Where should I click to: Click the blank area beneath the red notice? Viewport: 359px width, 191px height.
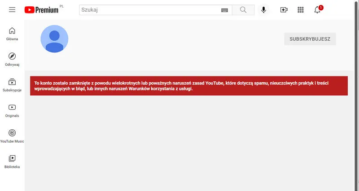click(x=188, y=143)
